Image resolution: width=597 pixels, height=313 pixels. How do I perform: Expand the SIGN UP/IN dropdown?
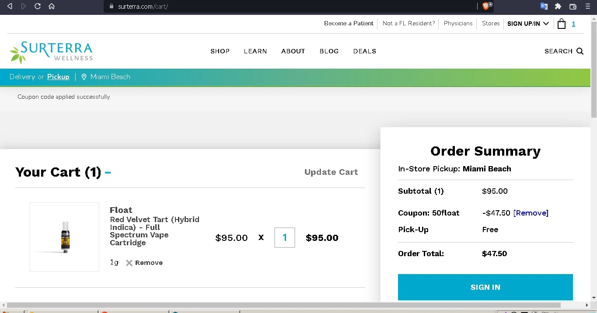528,24
